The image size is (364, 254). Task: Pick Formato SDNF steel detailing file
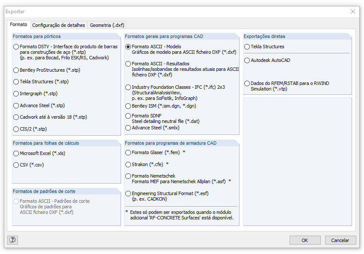click(x=128, y=115)
